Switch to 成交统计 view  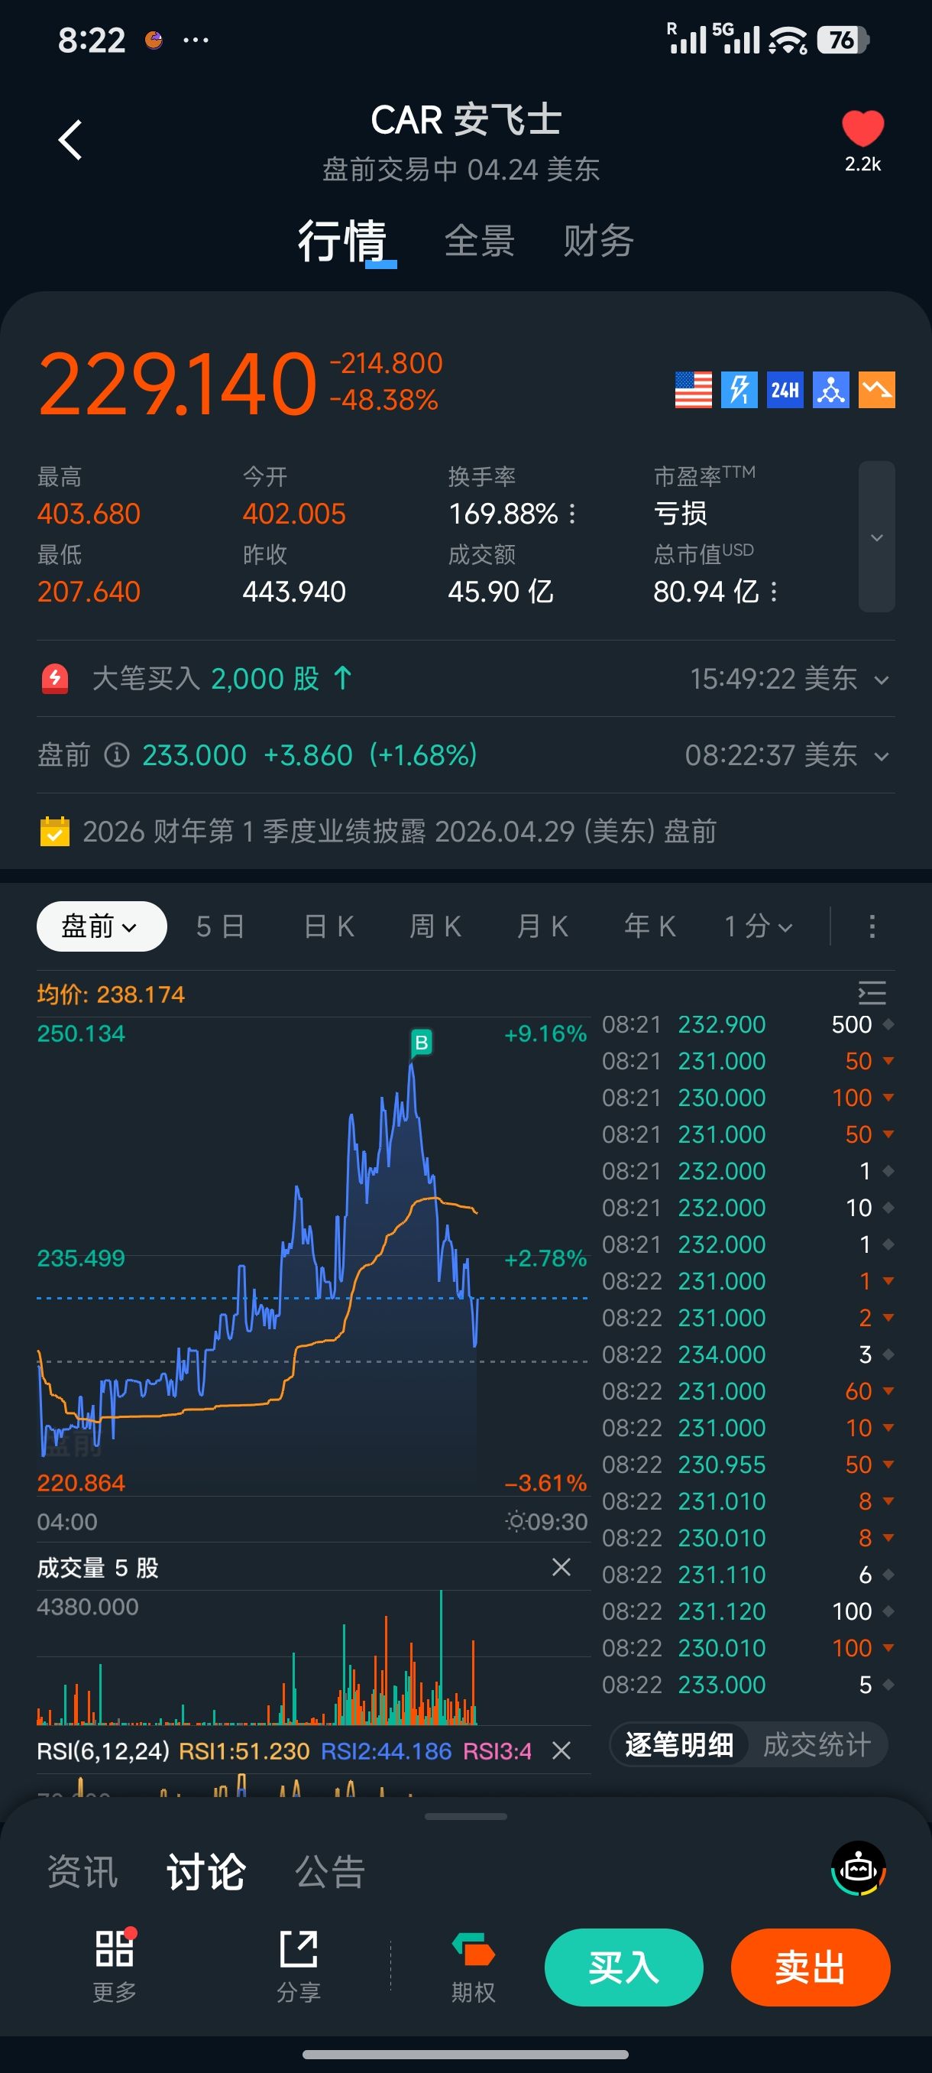817,1744
